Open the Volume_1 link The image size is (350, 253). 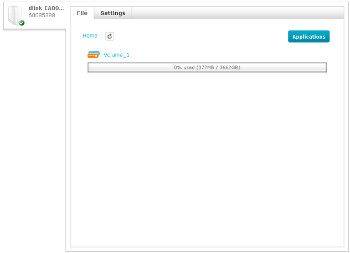[116, 55]
